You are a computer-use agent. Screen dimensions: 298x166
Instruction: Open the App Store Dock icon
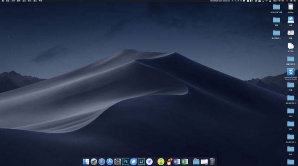(110, 161)
